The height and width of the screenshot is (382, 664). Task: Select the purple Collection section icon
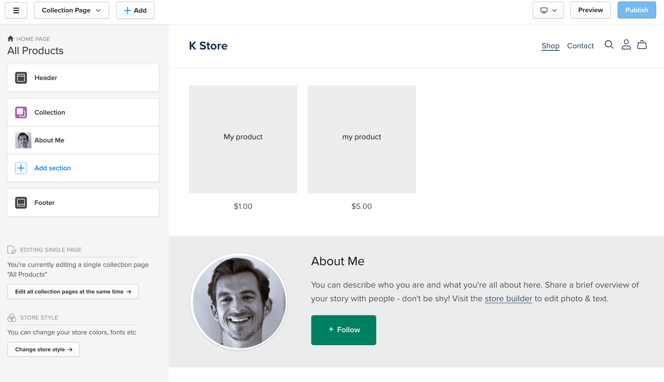pyautogui.click(x=21, y=112)
